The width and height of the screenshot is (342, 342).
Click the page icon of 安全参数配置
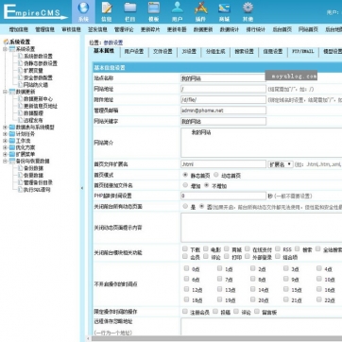tap(21, 77)
